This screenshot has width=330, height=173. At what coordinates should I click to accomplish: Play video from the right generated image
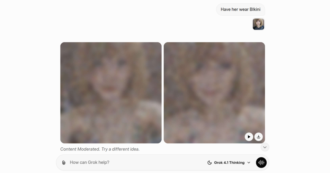click(x=249, y=137)
